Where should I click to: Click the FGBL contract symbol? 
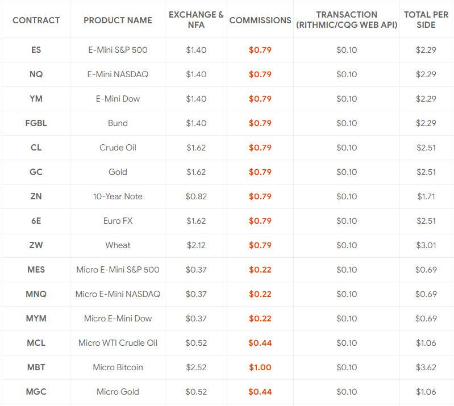[36, 123]
